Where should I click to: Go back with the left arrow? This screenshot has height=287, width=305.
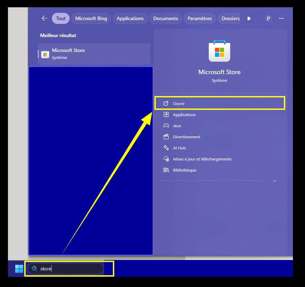point(45,18)
